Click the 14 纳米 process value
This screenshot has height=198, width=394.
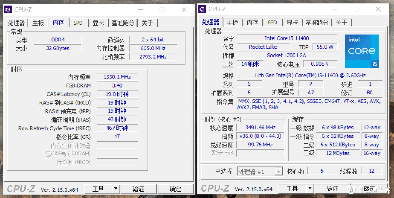point(250,64)
